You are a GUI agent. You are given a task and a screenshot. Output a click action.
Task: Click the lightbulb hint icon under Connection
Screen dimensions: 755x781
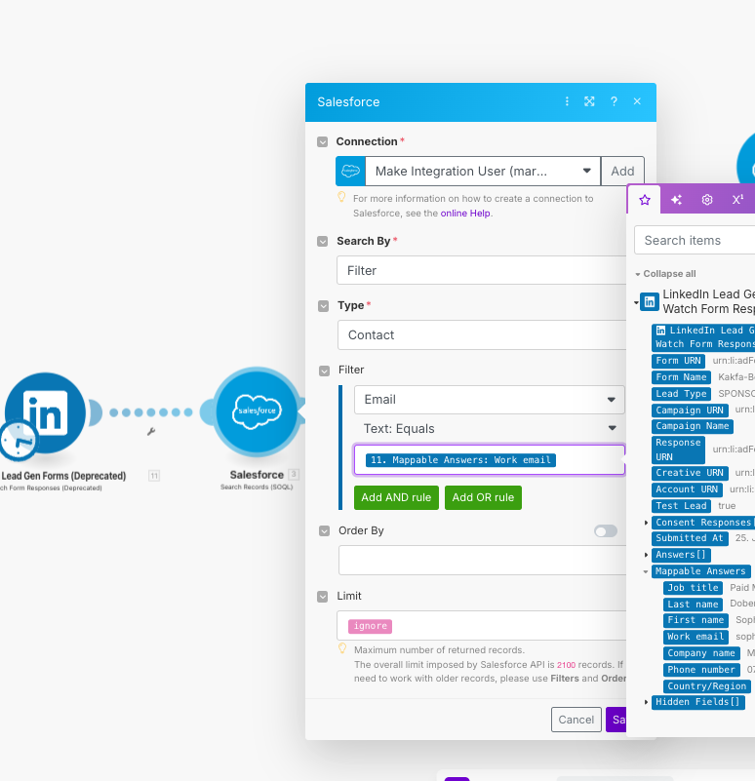coord(341,197)
